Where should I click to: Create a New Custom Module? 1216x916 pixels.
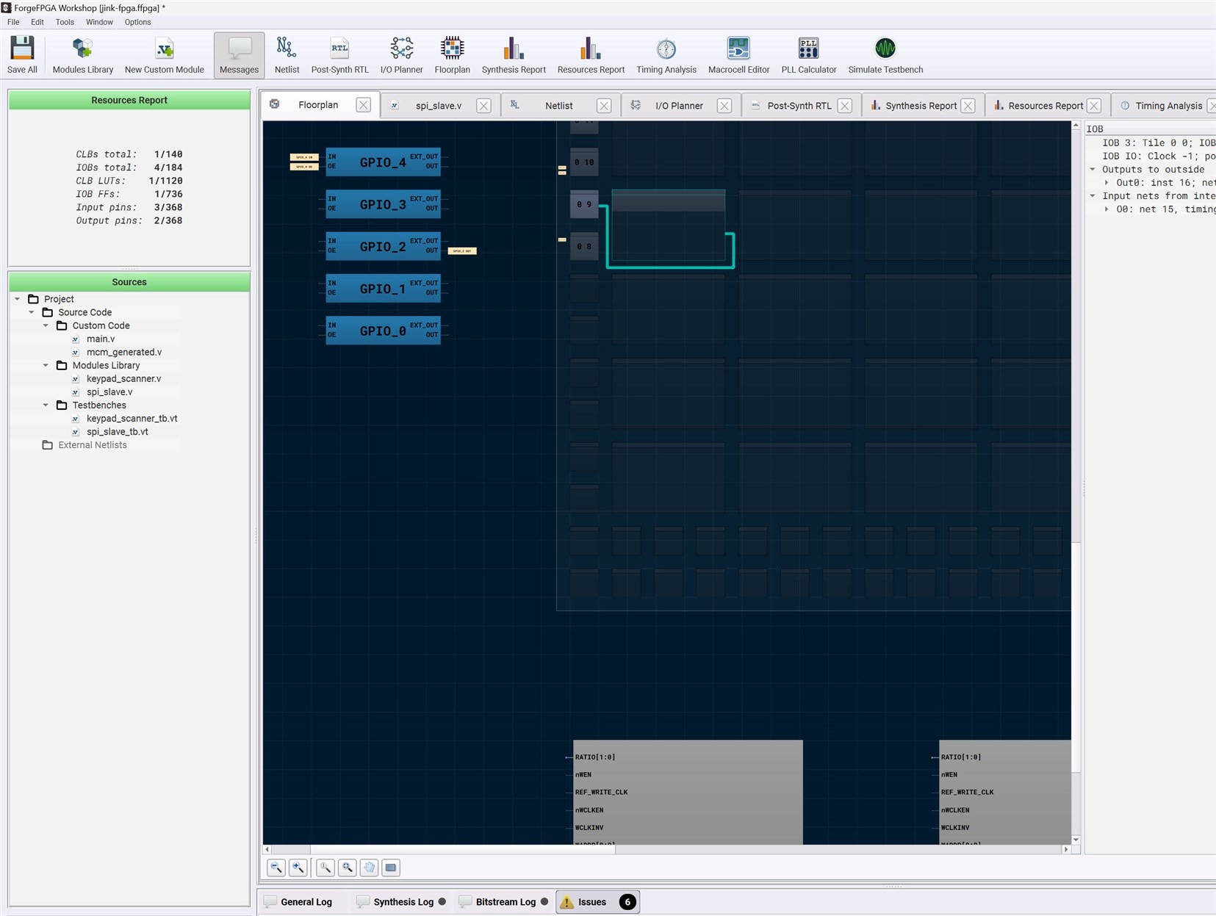pyautogui.click(x=165, y=55)
